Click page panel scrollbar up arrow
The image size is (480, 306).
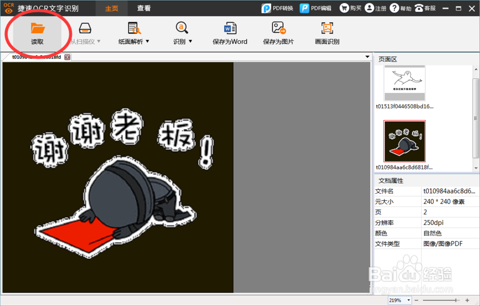coord(476,70)
